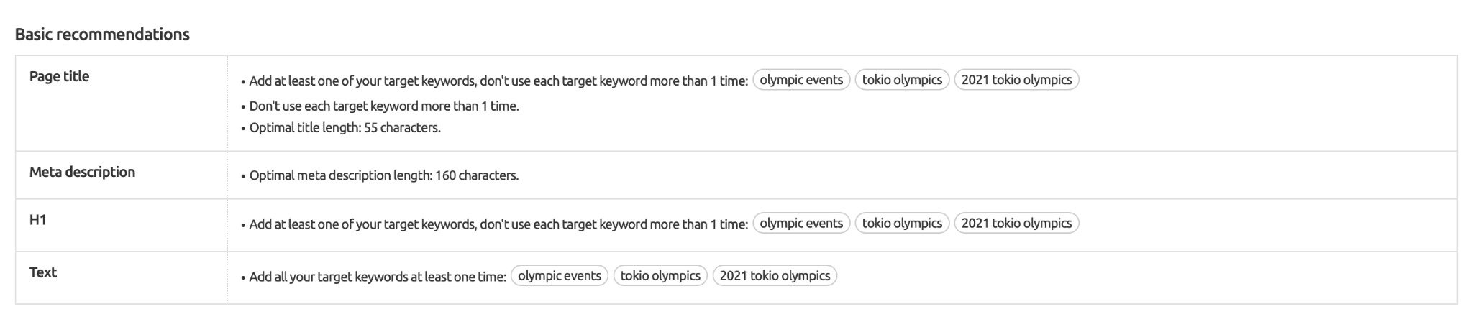Click the 'olympic events' tag in Page title row
Screen dimensions: 1473x317
tap(801, 80)
